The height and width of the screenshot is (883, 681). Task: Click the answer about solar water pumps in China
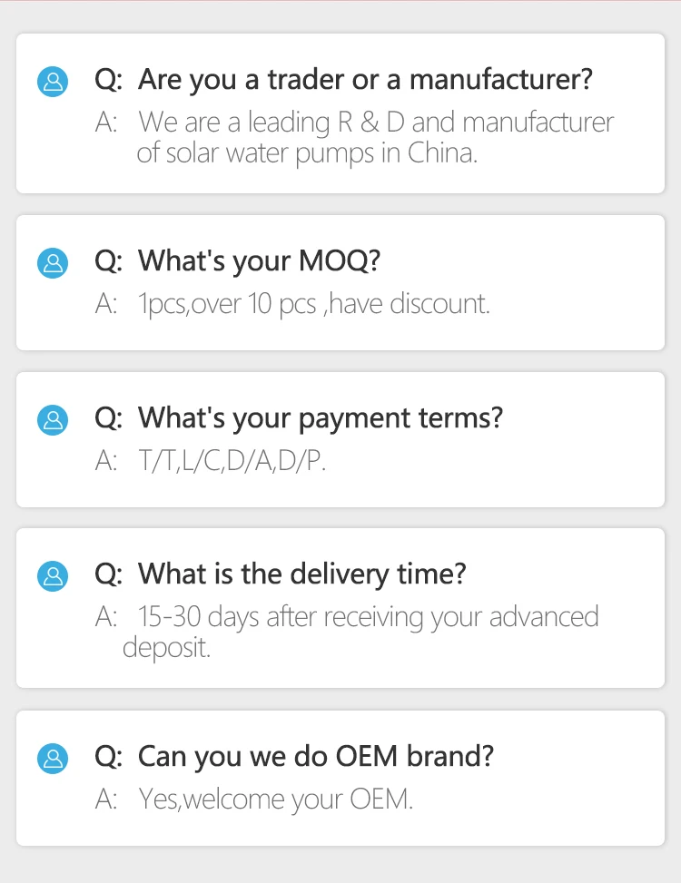point(375,137)
